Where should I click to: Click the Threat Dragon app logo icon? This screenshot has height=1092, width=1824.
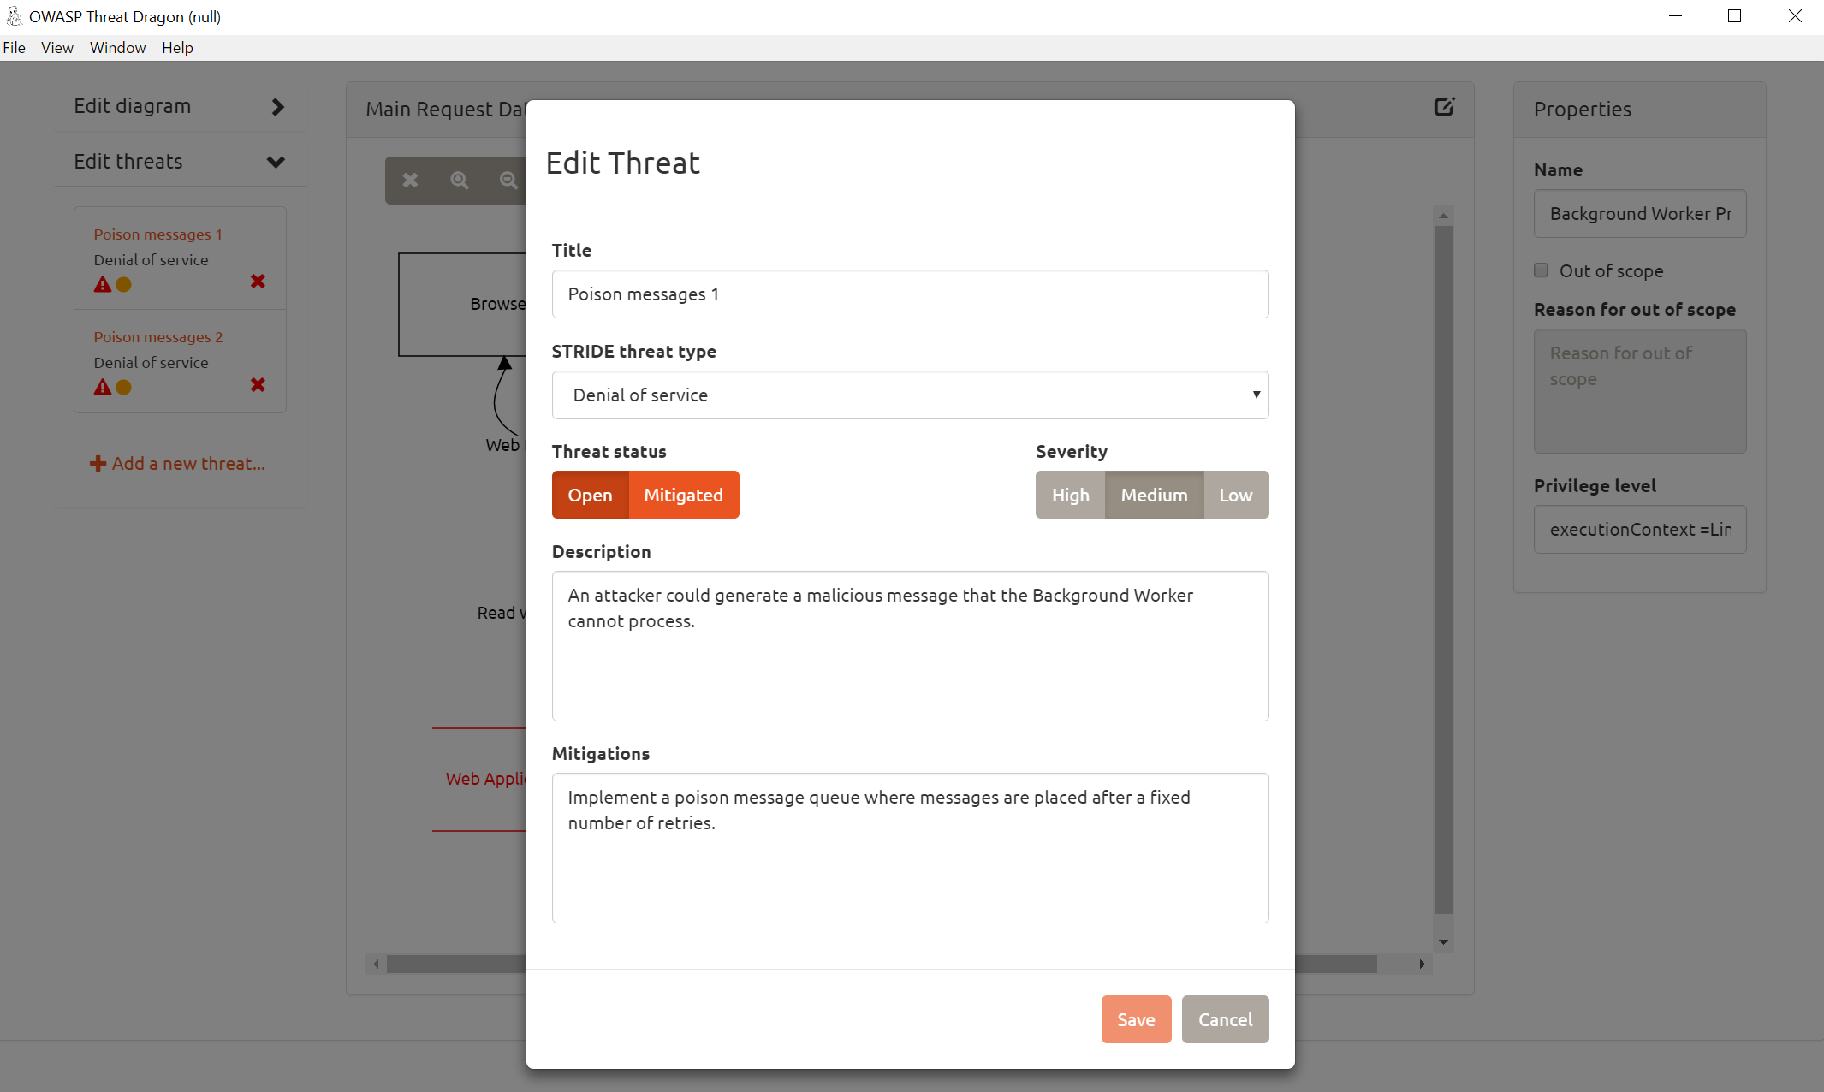(x=14, y=15)
